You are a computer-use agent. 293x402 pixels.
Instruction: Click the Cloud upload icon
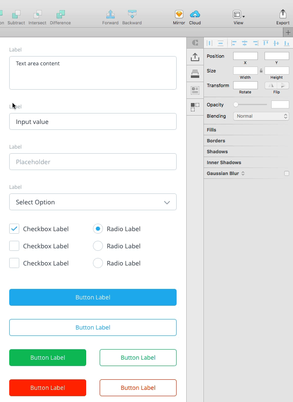[x=195, y=14]
